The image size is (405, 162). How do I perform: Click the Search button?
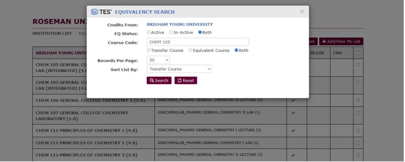159,81
